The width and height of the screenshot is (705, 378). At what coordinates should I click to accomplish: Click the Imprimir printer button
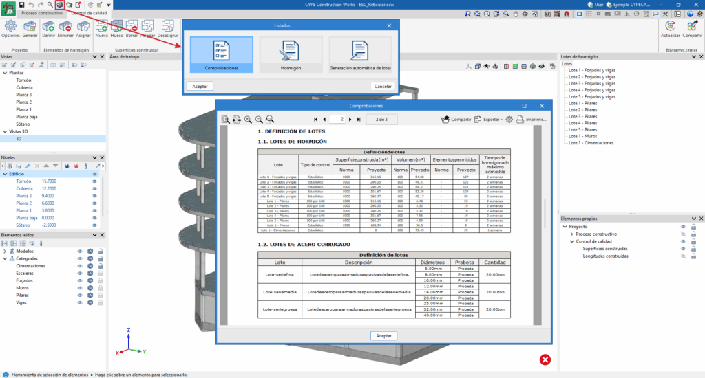click(x=531, y=120)
